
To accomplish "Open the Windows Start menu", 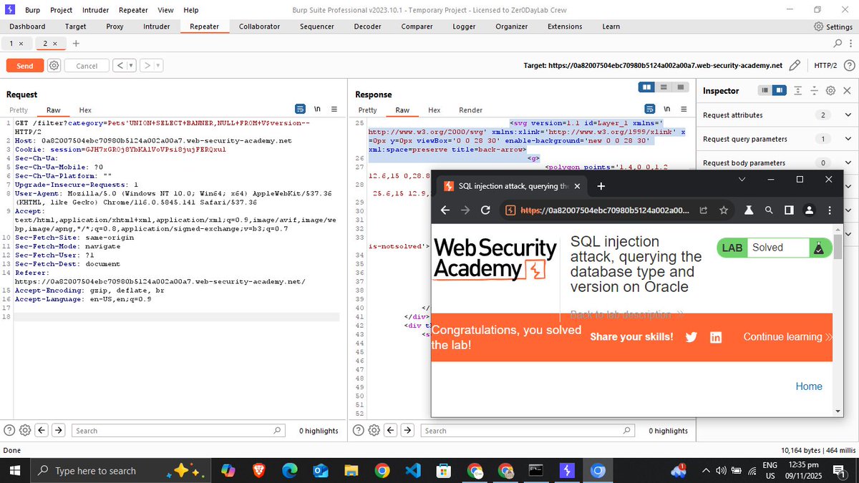I will coord(14,471).
